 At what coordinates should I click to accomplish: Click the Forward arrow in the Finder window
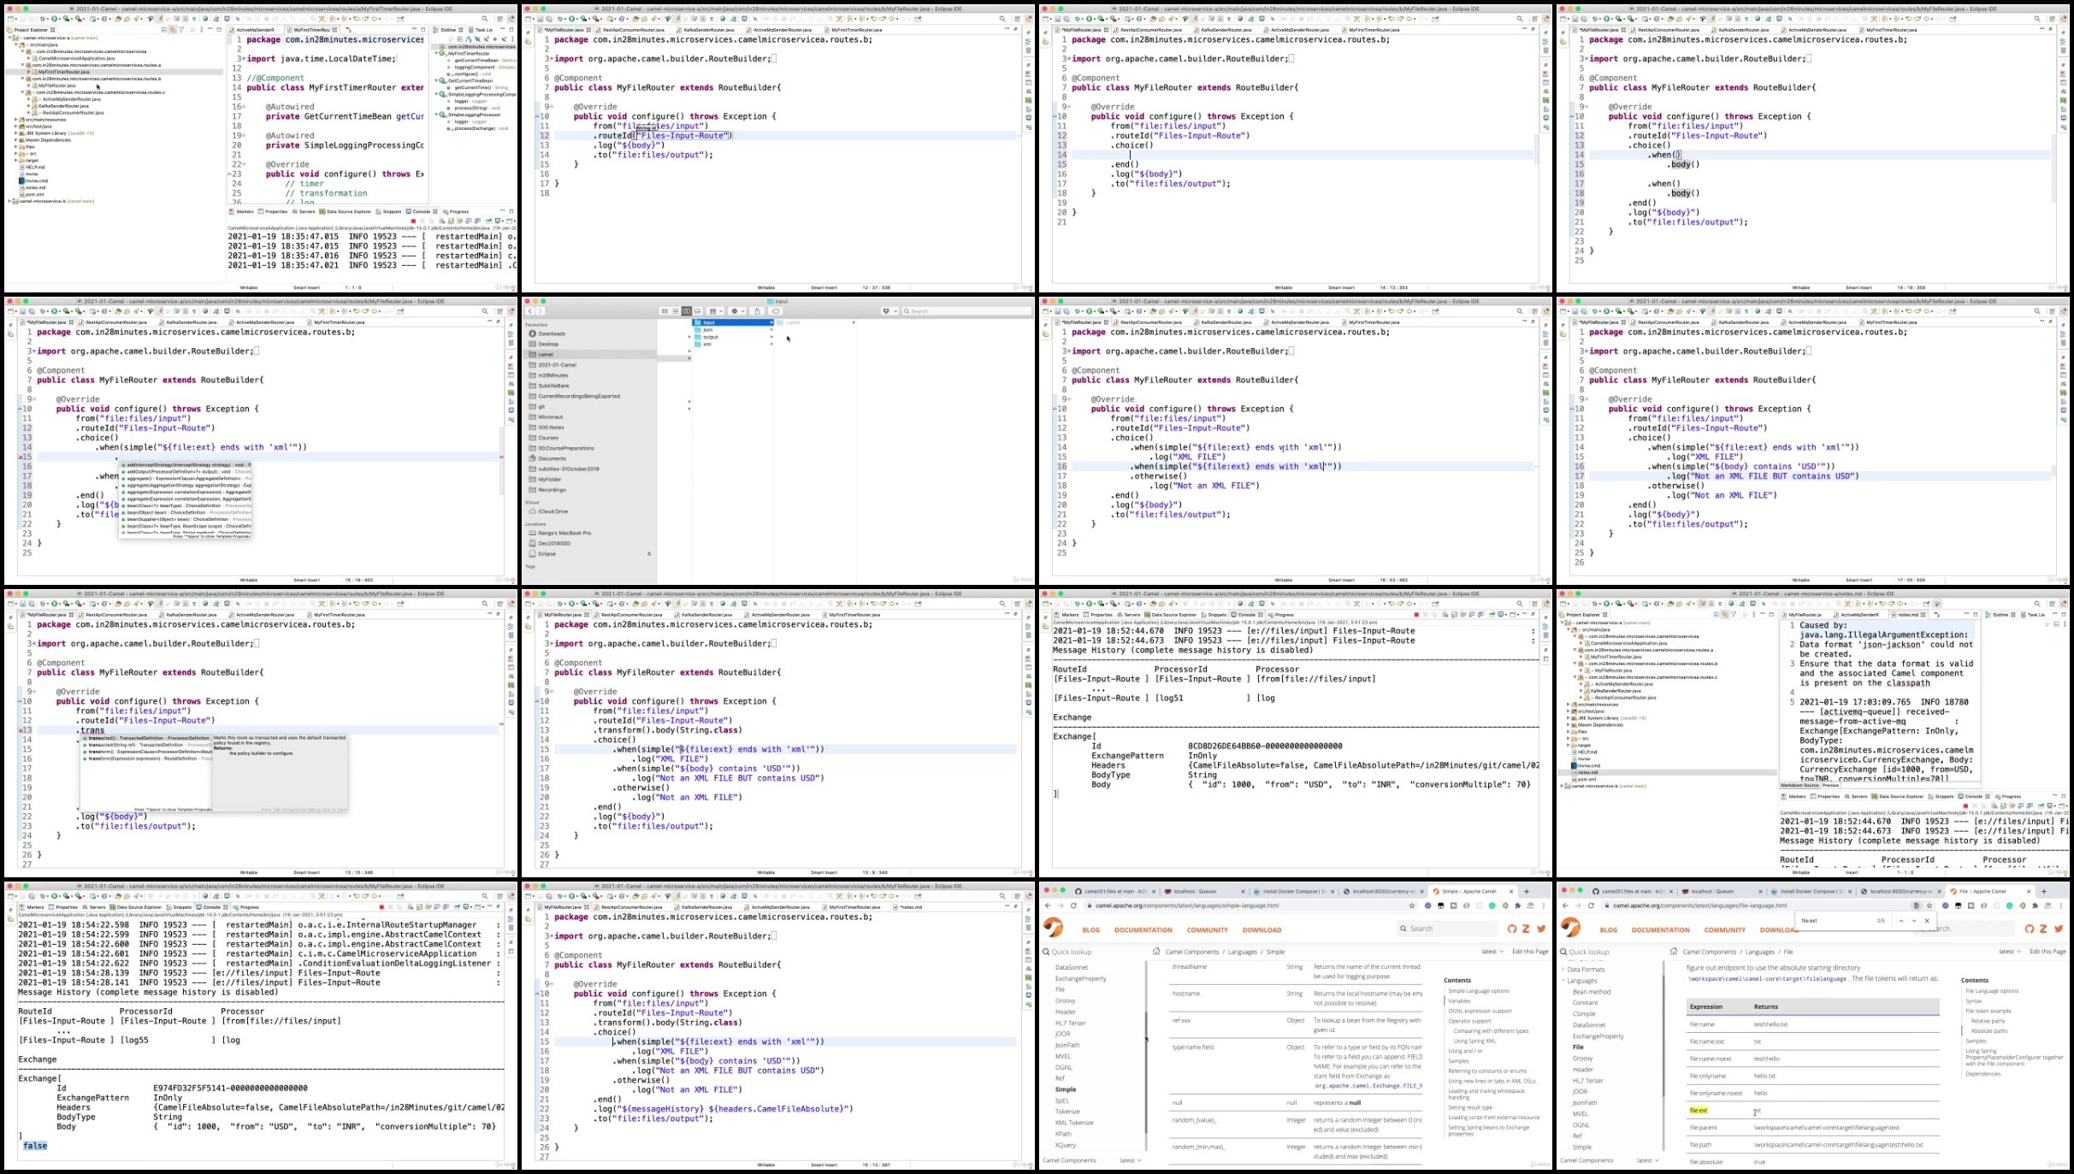(540, 311)
